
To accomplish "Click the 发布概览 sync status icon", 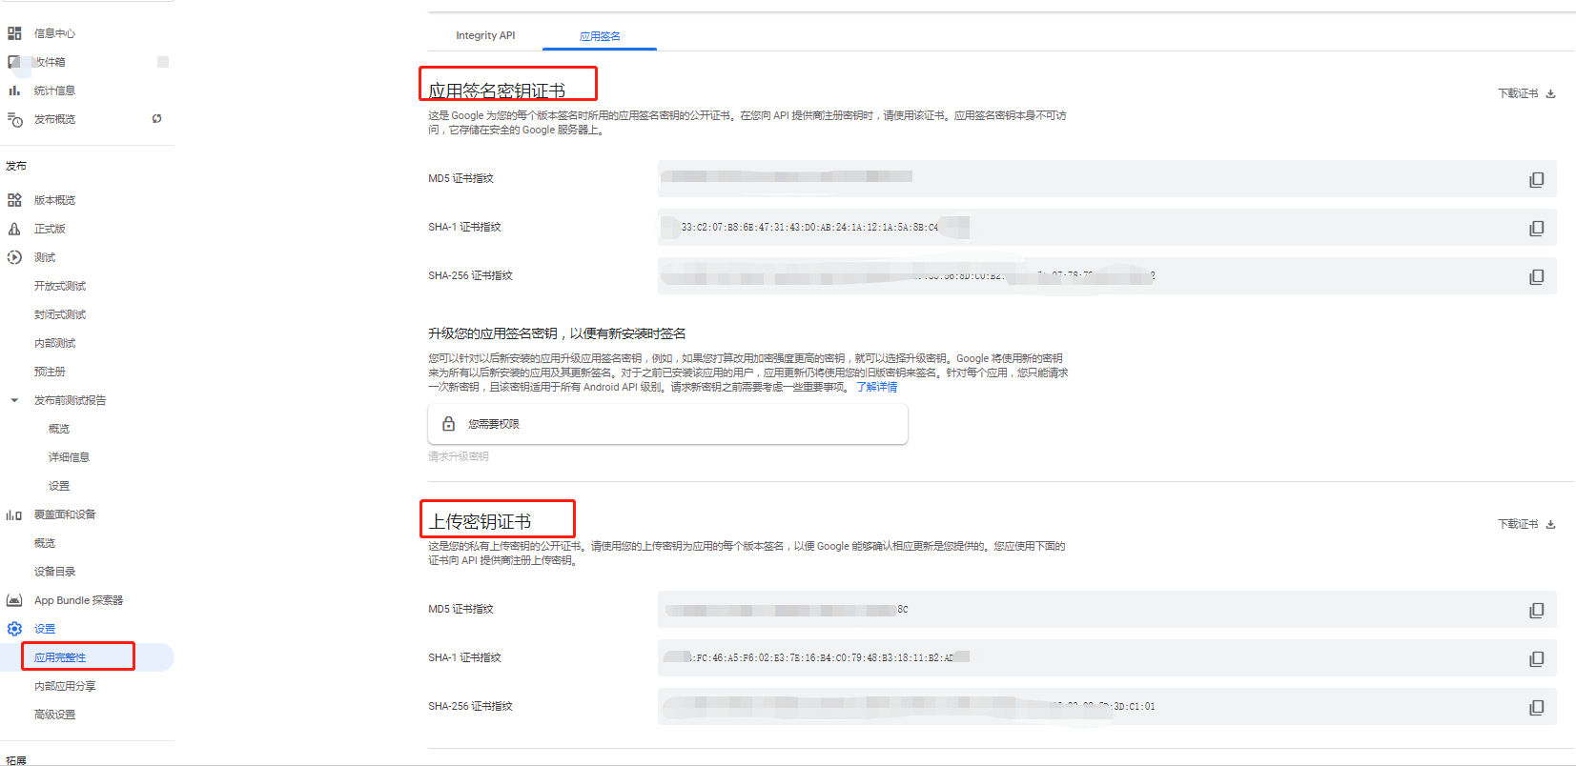I will click(x=156, y=119).
